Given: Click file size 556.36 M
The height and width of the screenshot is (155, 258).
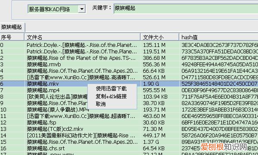Looking at the screenshot, I should [x=154, y=65].
